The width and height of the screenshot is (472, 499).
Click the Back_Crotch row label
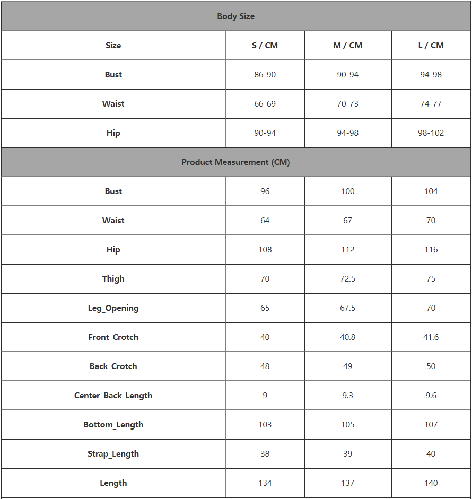[113, 366]
